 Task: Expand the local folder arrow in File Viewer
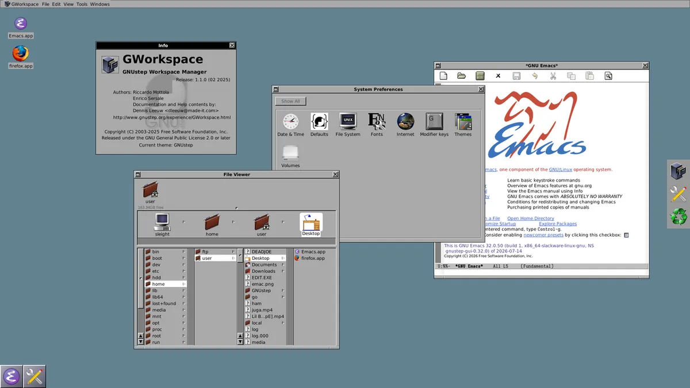coord(283,323)
